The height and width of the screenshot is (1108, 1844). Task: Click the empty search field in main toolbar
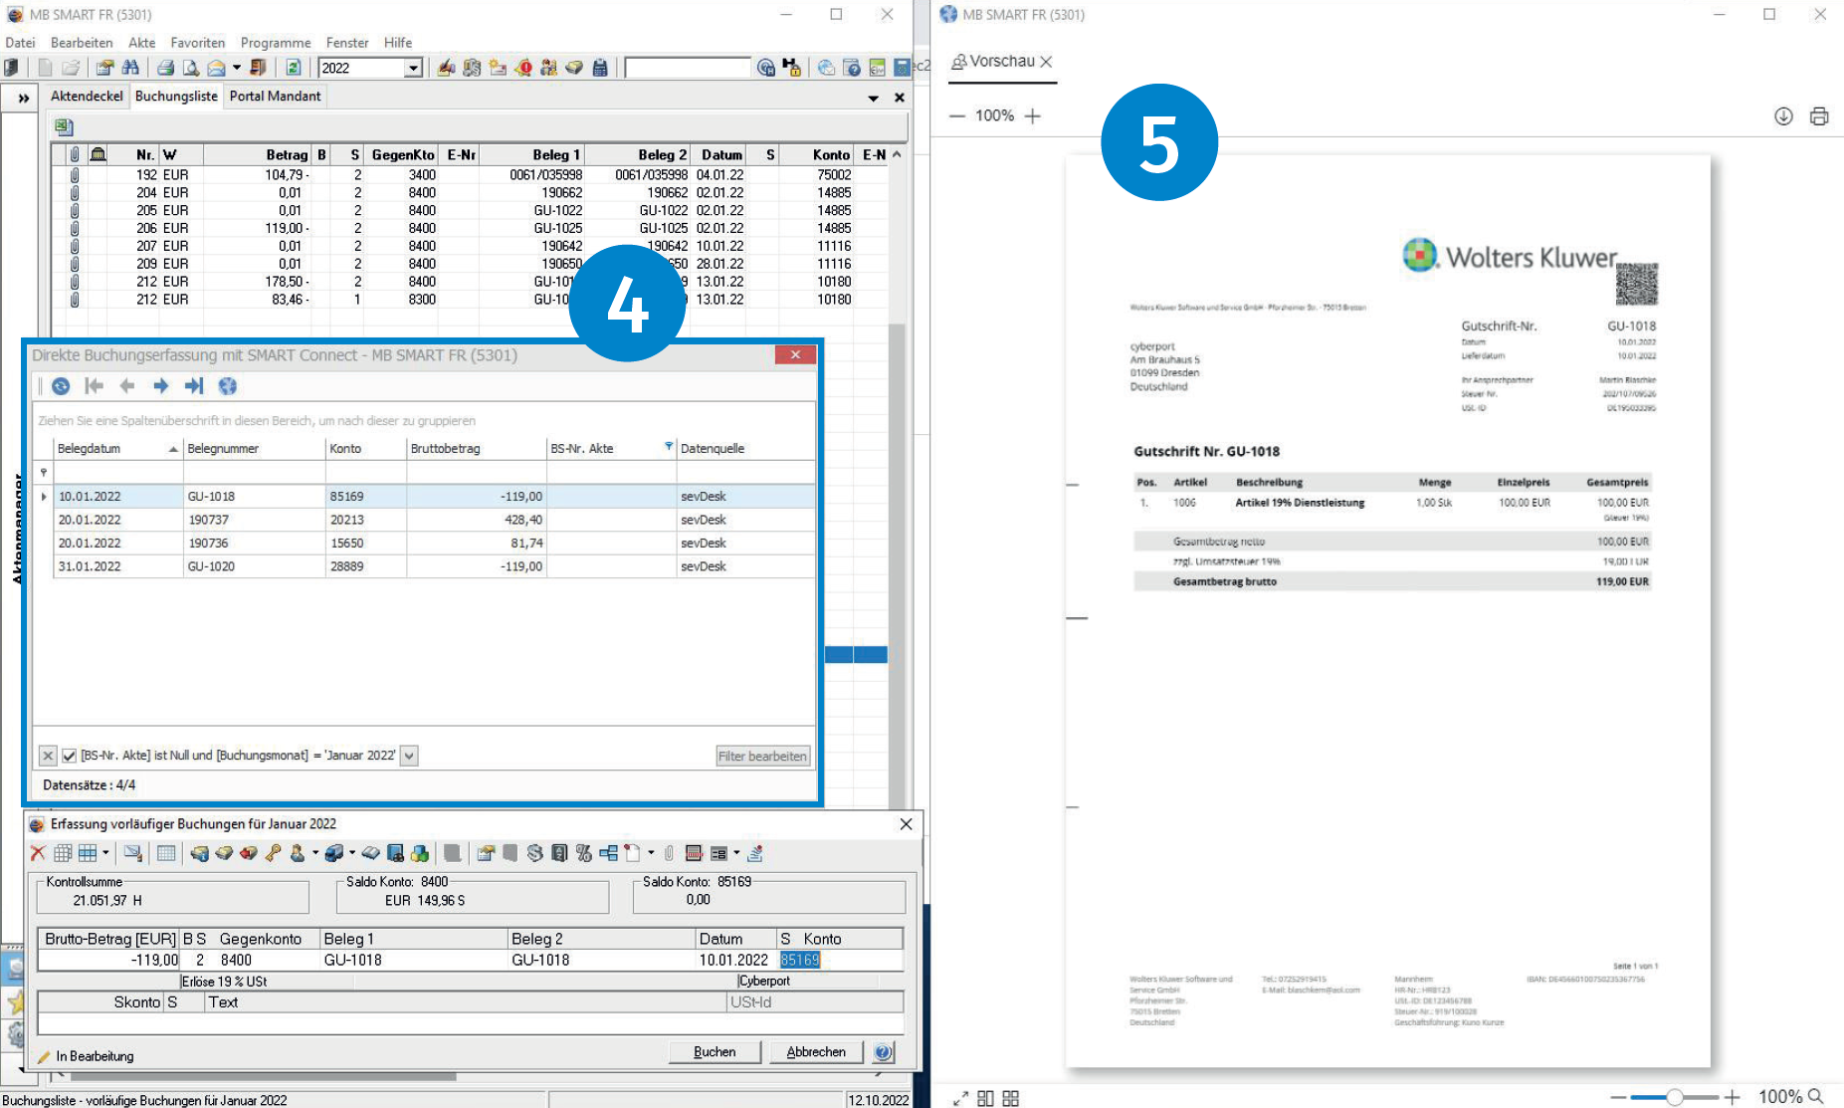coord(688,68)
